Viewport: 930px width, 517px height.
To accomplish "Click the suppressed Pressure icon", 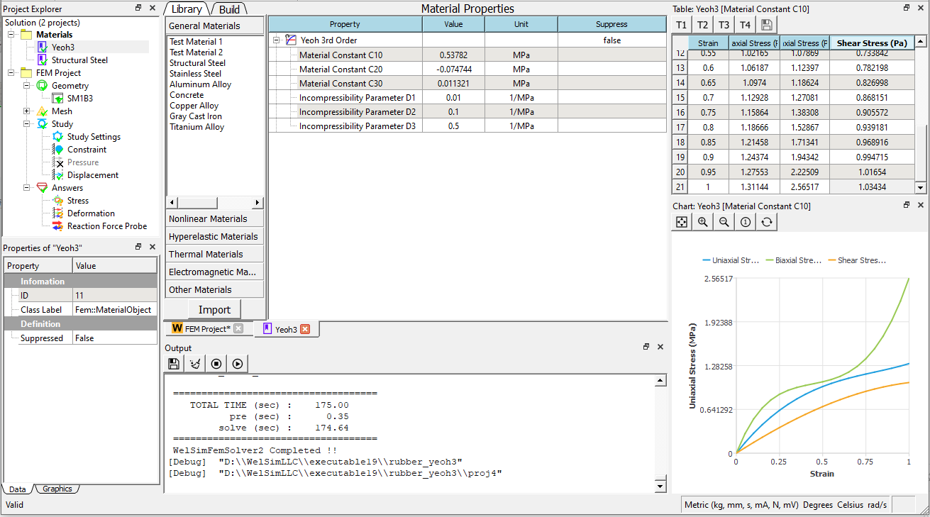I will coord(58,162).
